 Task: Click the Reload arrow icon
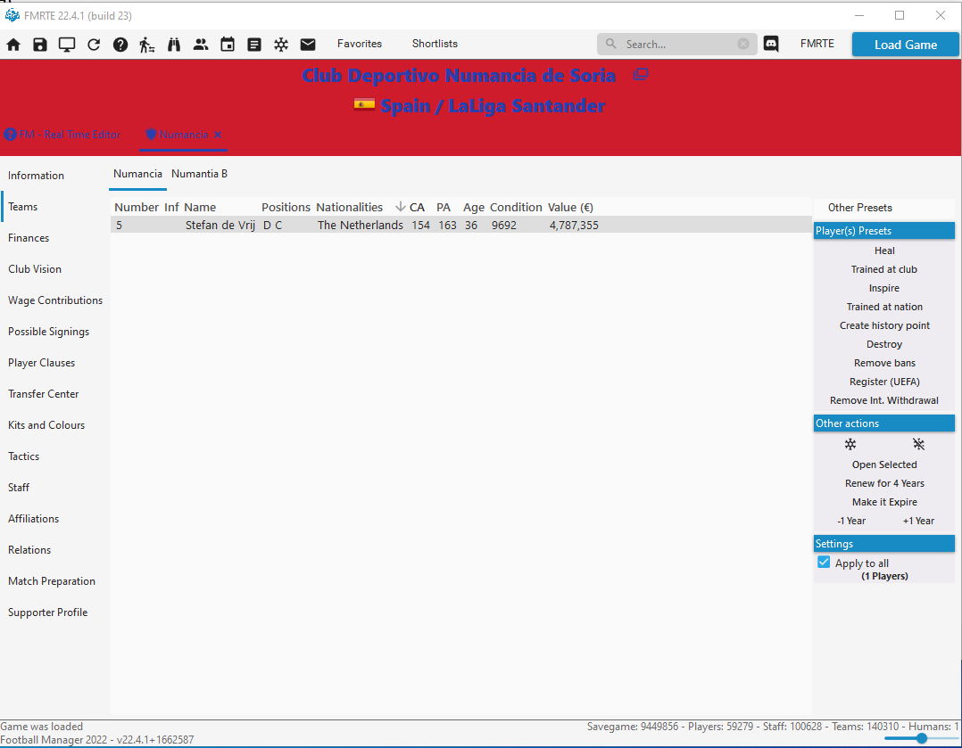coord(94,45)
